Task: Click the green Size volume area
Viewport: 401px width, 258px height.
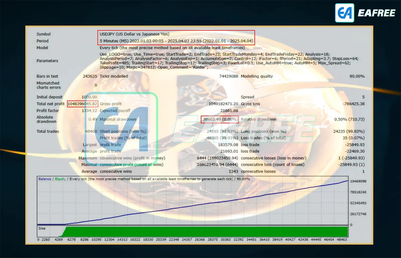Action: 206,231
